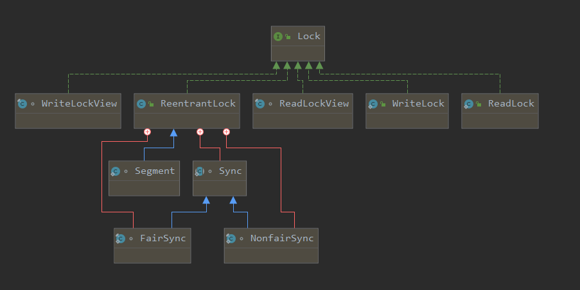Click the abstract class icon on Sync
Image resolution: width=580 pixels, height=290 pixels.
point(200,171)
